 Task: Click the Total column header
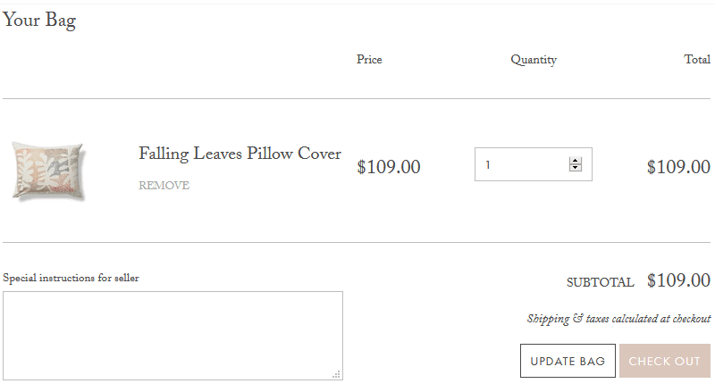697,60
